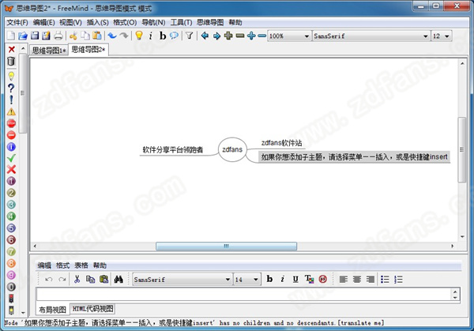Click the blue plus icon in toolbar
This screenshot has height=331, width=474.
point(251,36)
